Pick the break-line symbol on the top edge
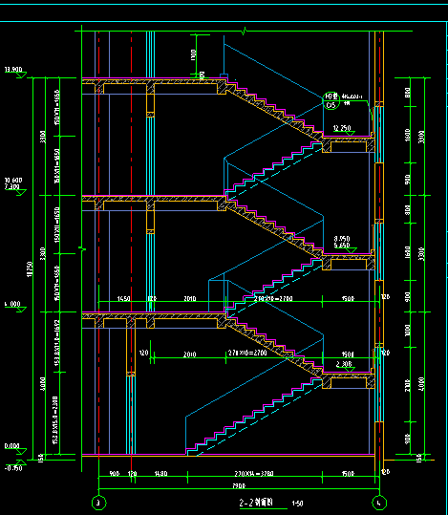Viewport: 448px width, 515px height. click(x=244, y=32)
